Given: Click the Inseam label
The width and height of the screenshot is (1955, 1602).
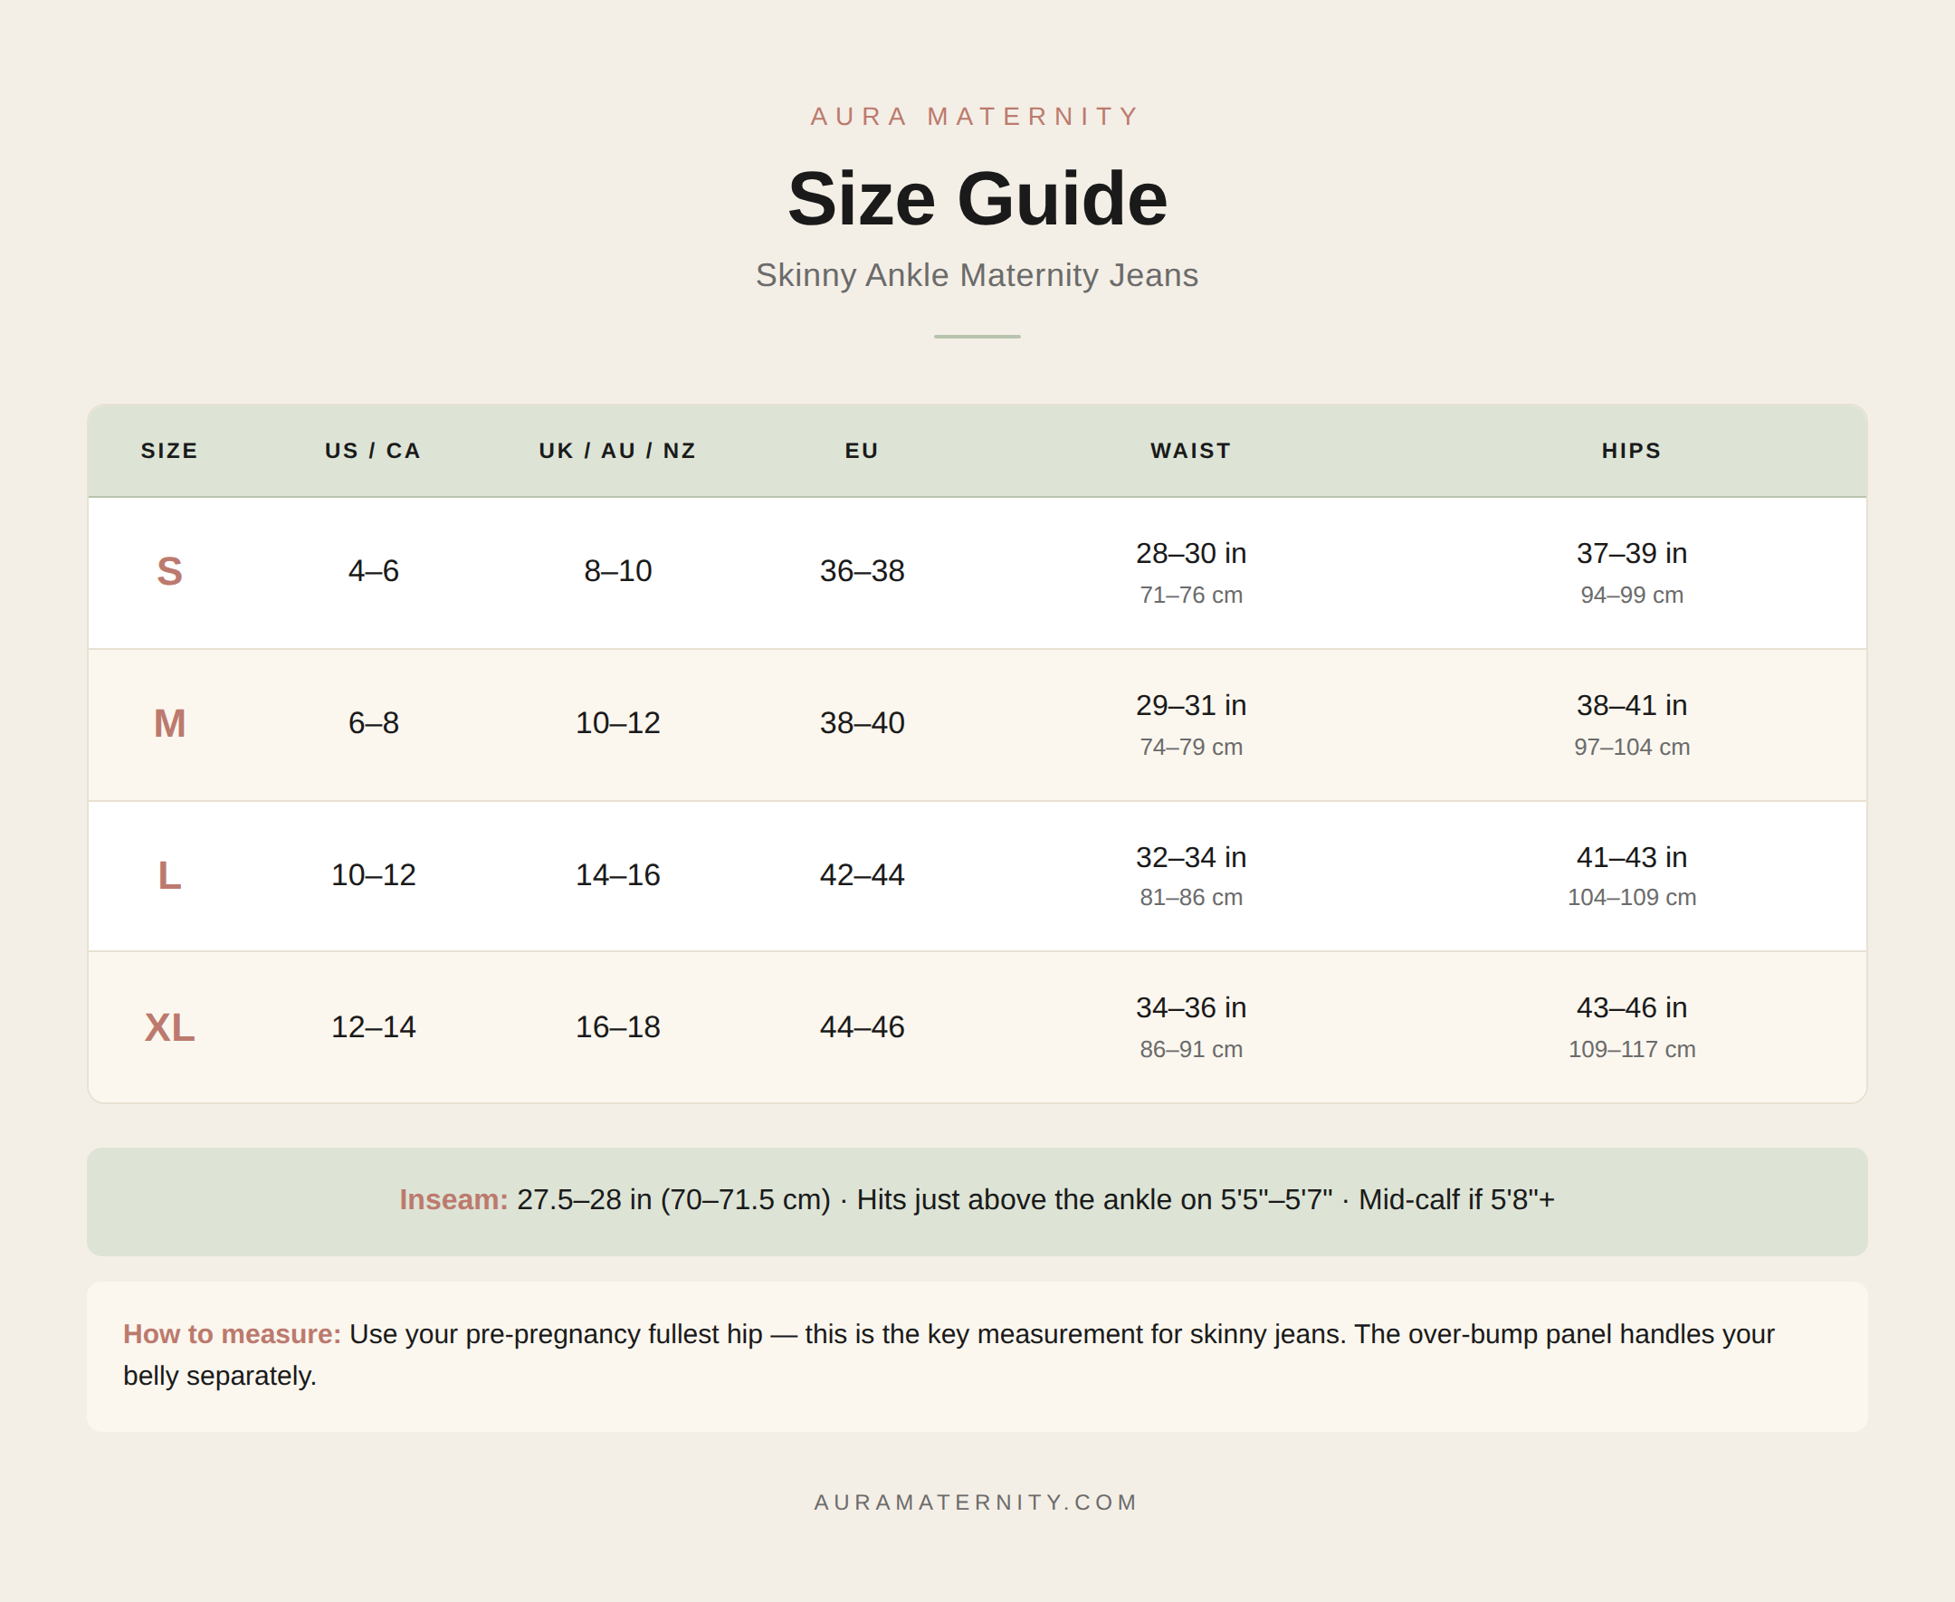Looking at the screenshot, I should tap(453, 1199).
